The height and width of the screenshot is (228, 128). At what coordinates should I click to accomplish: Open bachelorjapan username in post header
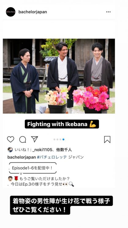[33, 12]
